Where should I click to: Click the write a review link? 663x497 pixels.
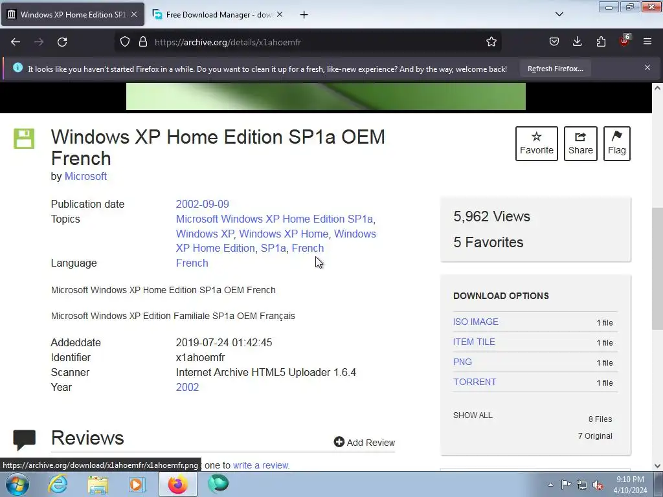(262, 465)
